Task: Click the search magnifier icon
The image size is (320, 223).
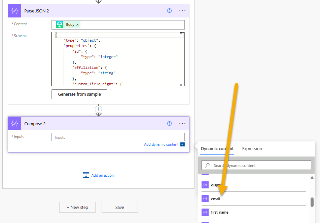Action: [x=207, y=165]
